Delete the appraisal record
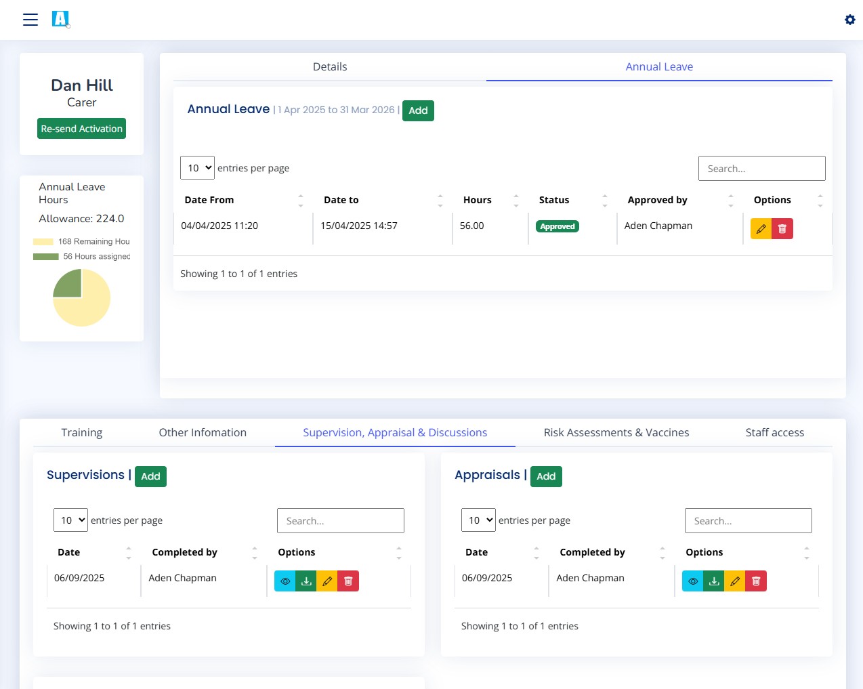This screenshot has width=863, height=689. point(756,581)
